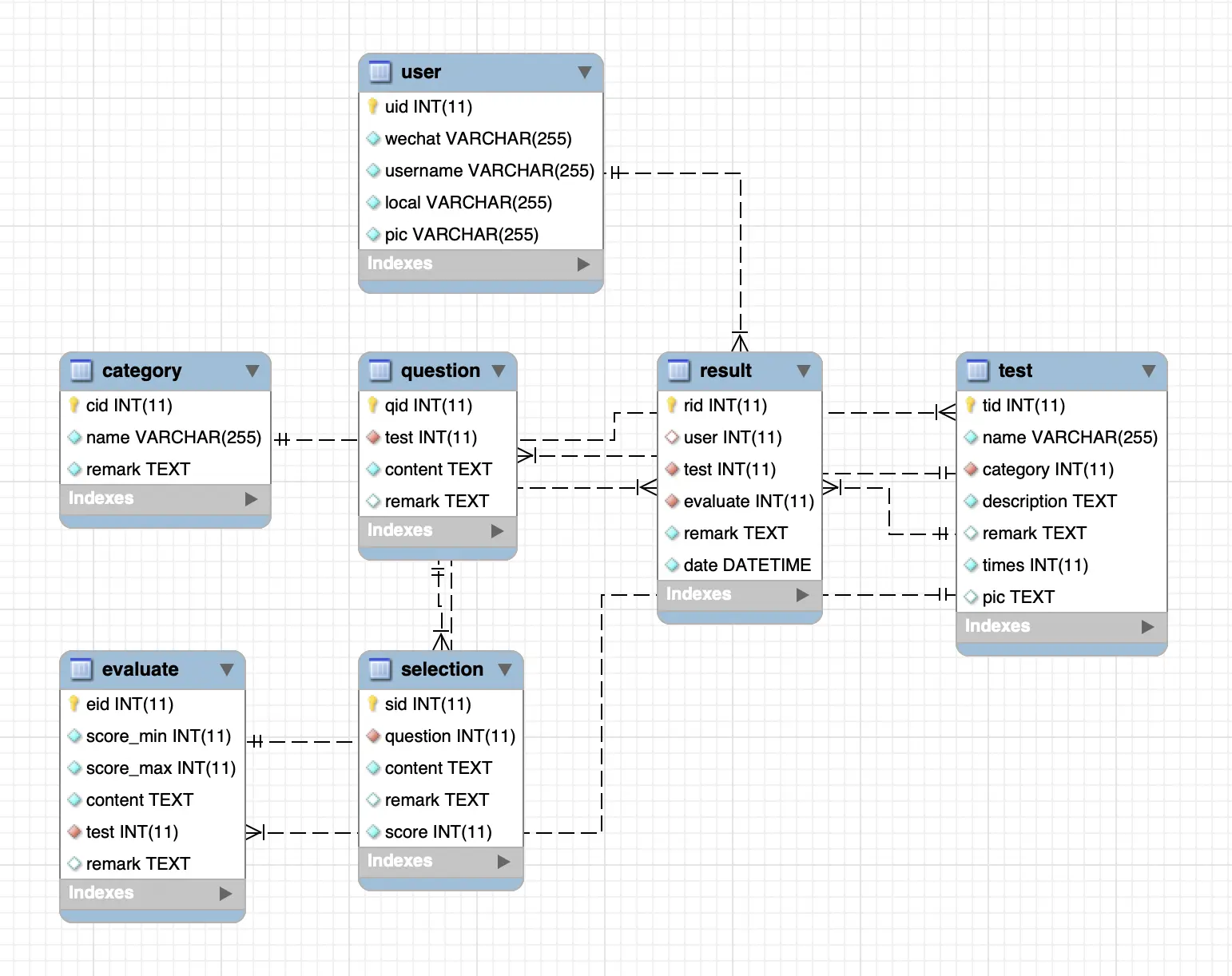The width and height of the screenshot is (1232, 976).
Task: Click the sid primary key icon
Action: 373,704
